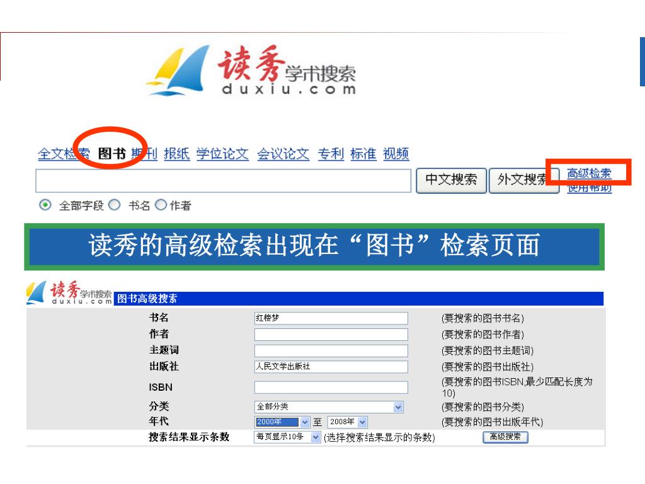Click the 中文搜索 button

click(x=451, y=180)
